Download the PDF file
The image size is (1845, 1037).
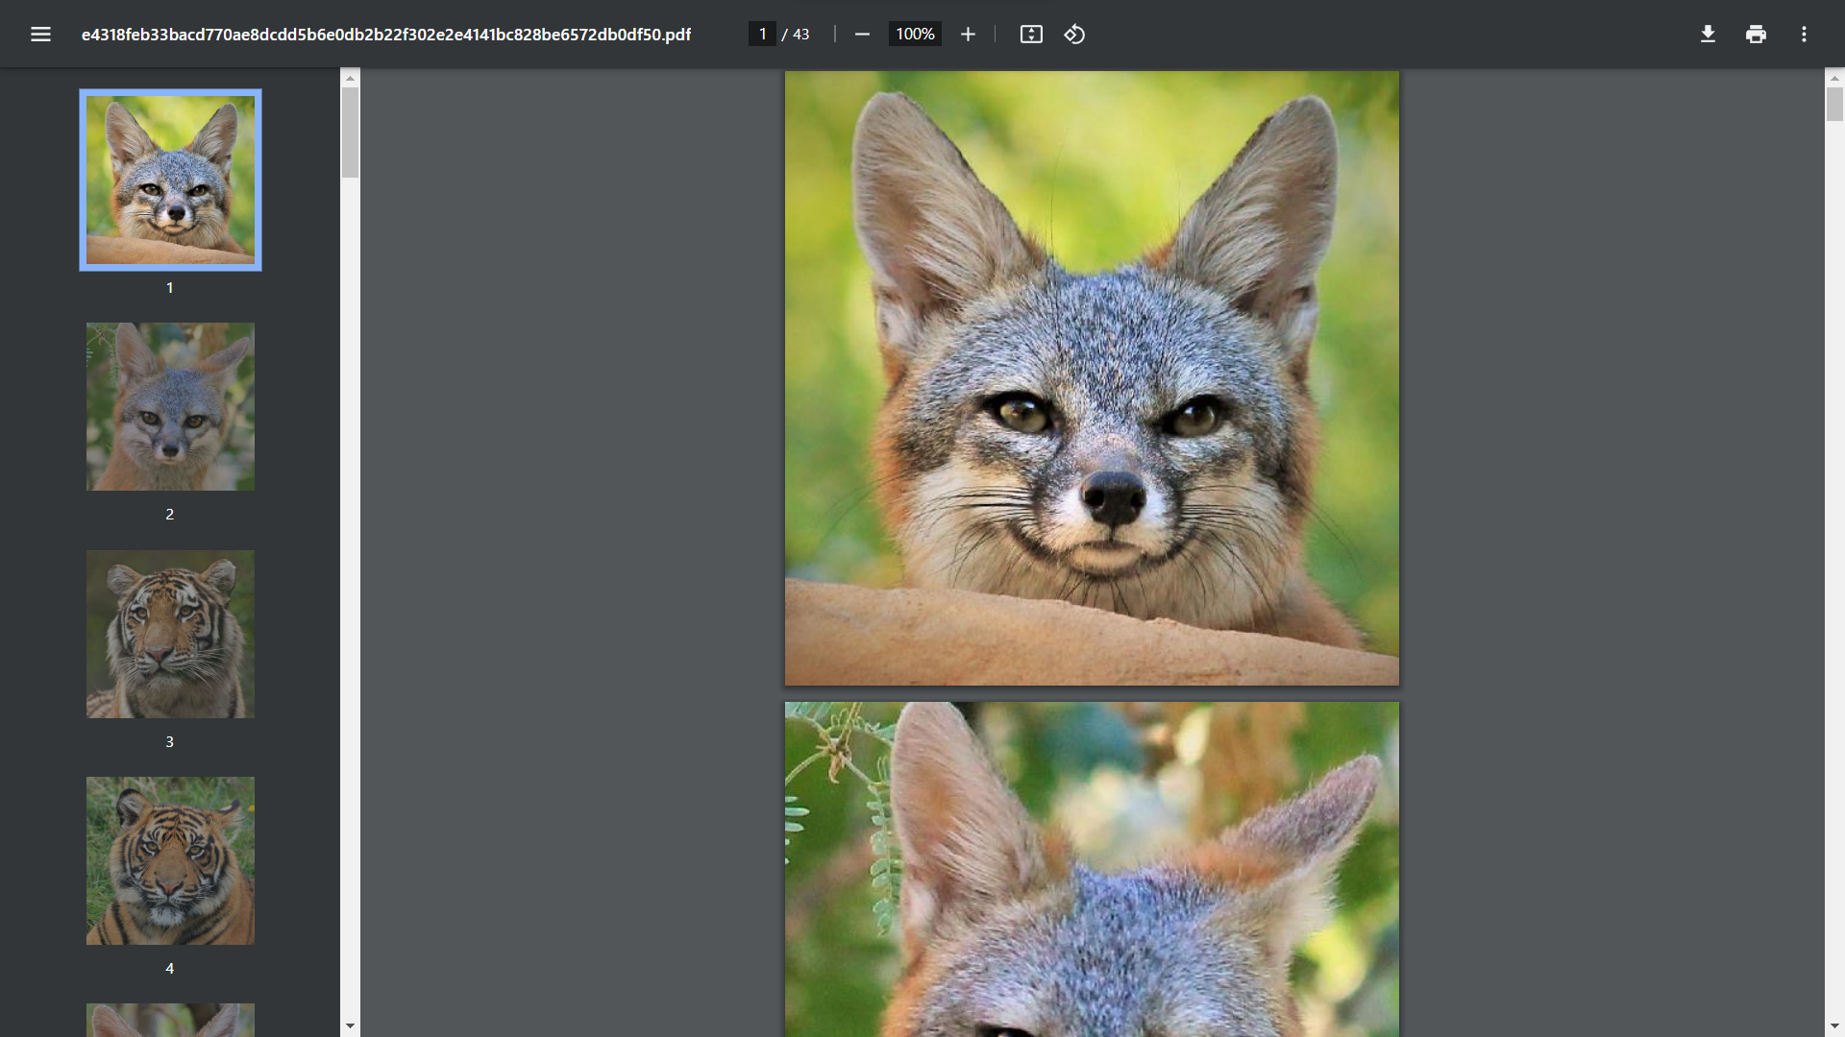1708,35
